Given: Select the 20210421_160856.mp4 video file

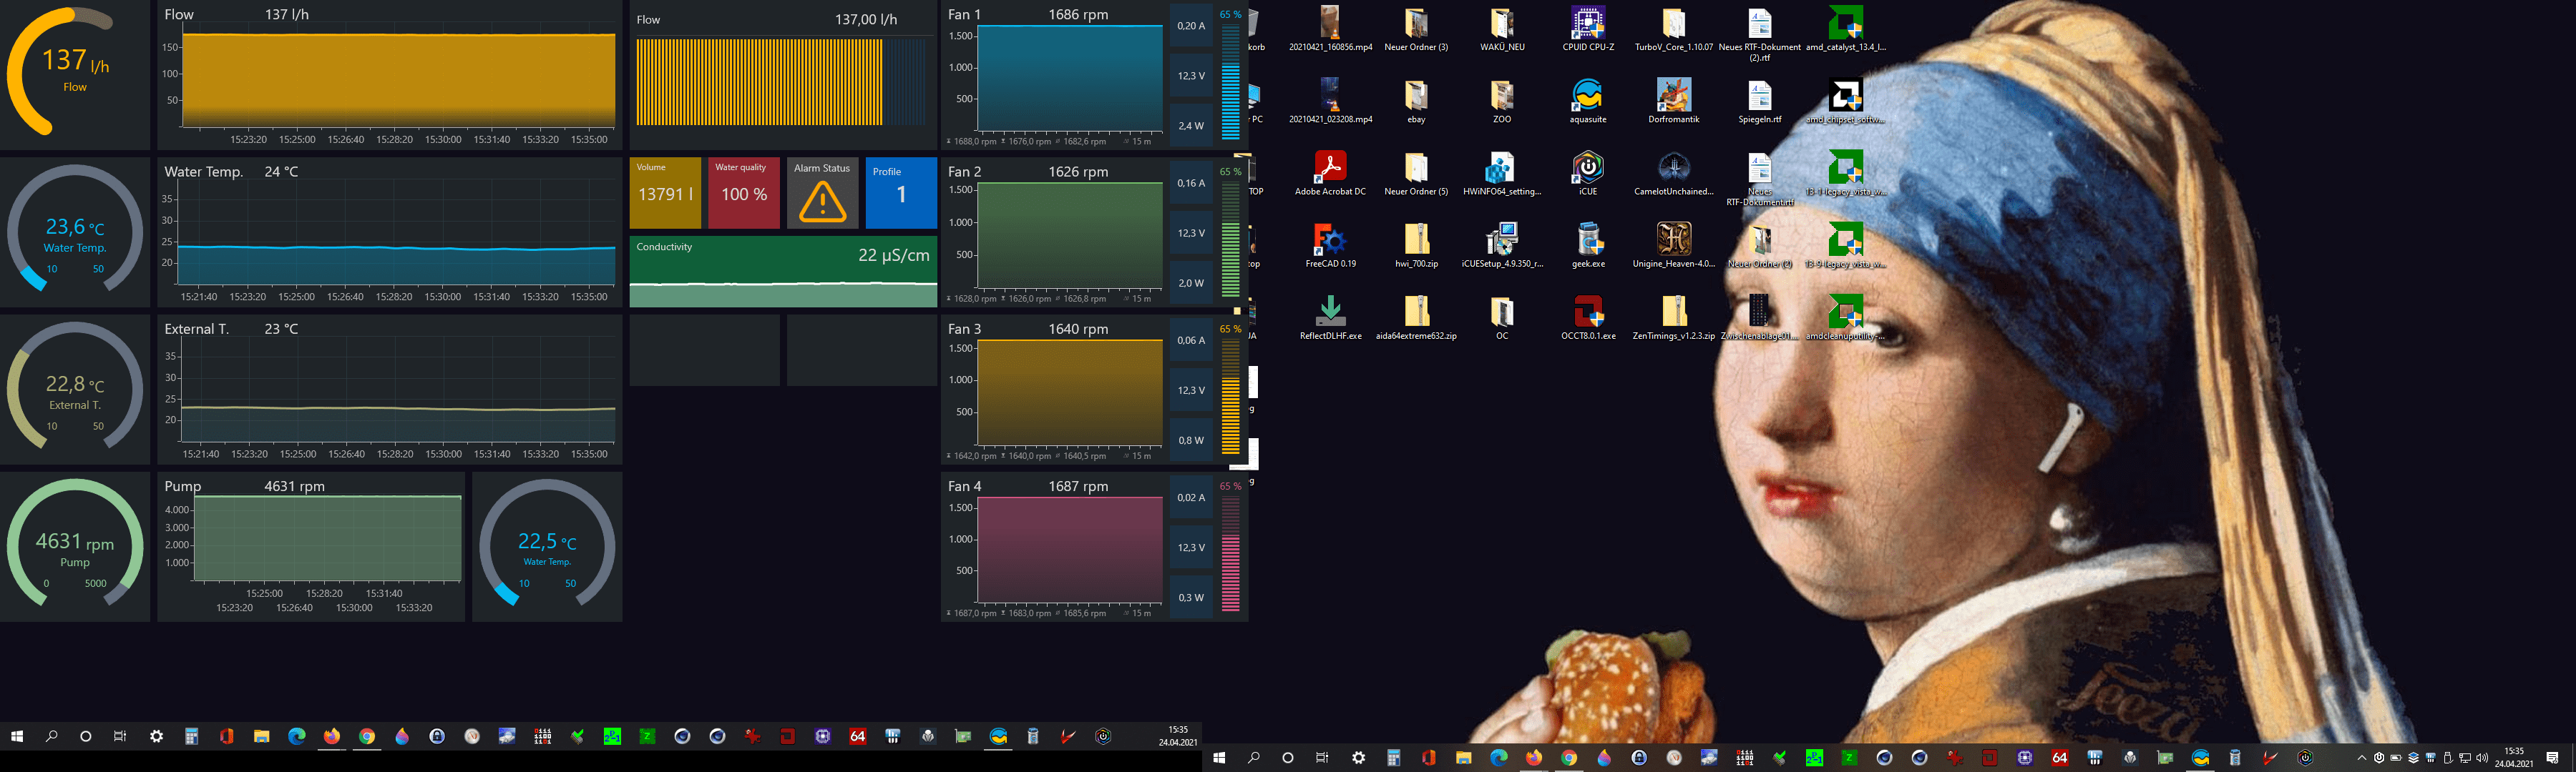Looking at the screenshot, I should (x=1330, y=29).
